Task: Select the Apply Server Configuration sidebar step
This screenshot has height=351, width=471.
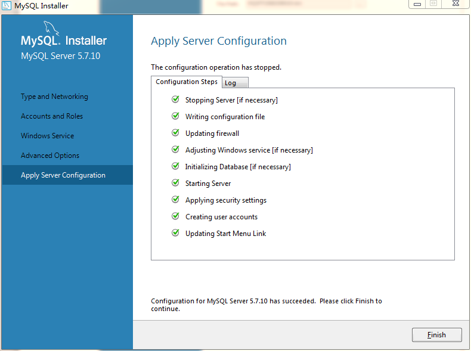Action: pyautogui.click(x=63, y=175)
